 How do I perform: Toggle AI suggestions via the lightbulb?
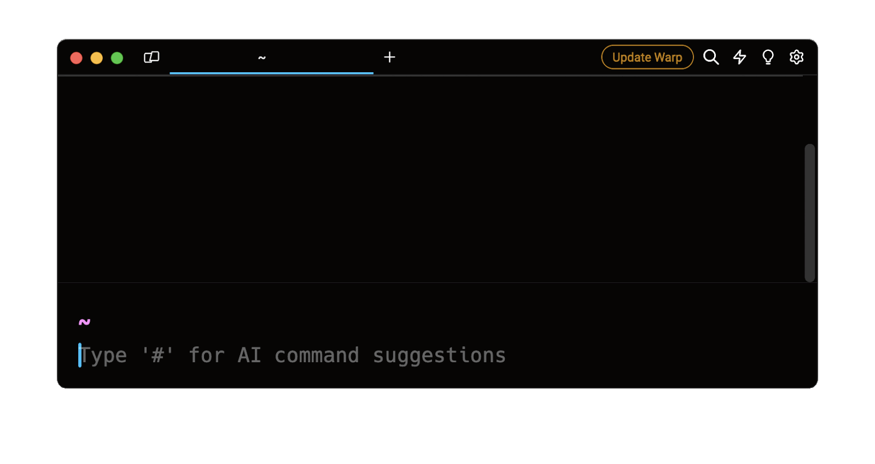pyautogui.click(x=768, y=57)
